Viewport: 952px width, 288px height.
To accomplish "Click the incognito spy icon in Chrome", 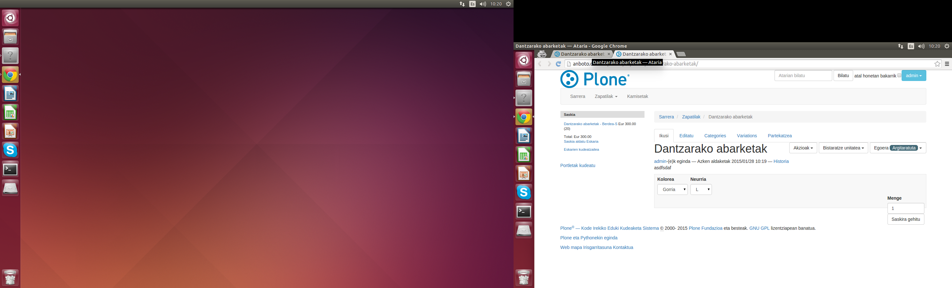I will tap(542, 54).
